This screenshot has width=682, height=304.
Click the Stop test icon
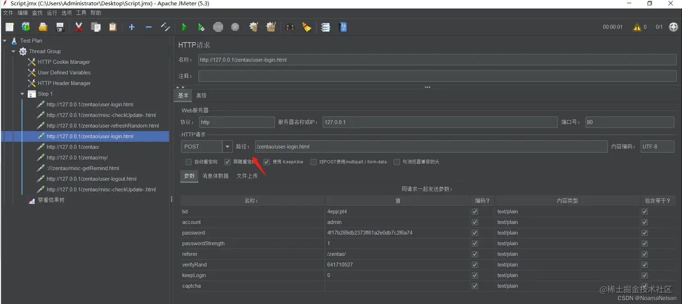point(218,27)
